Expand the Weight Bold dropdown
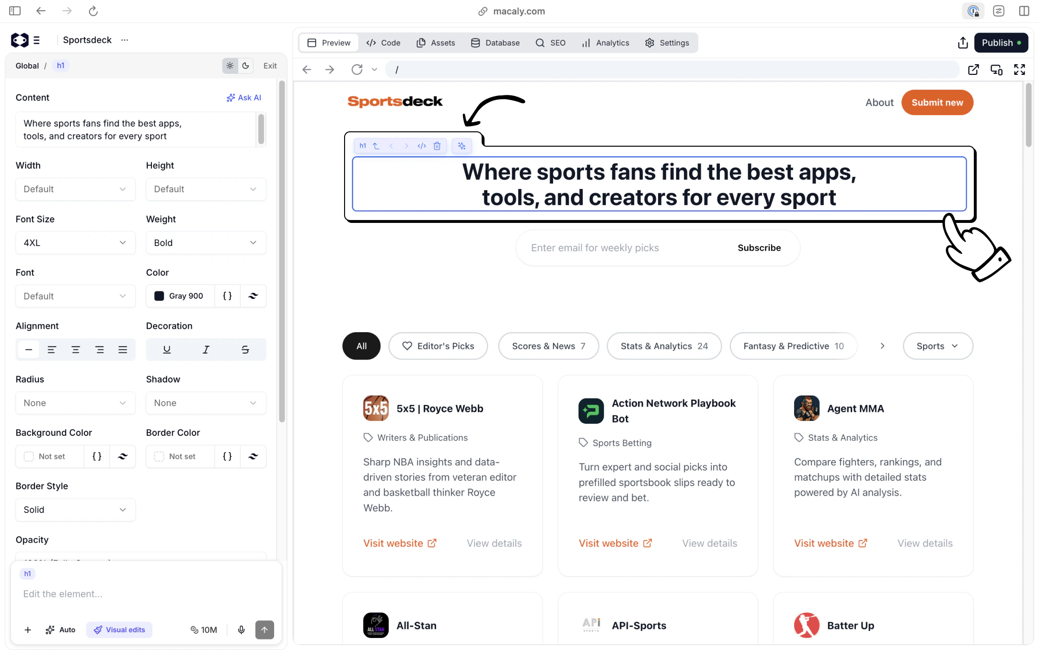 (206, 243)
